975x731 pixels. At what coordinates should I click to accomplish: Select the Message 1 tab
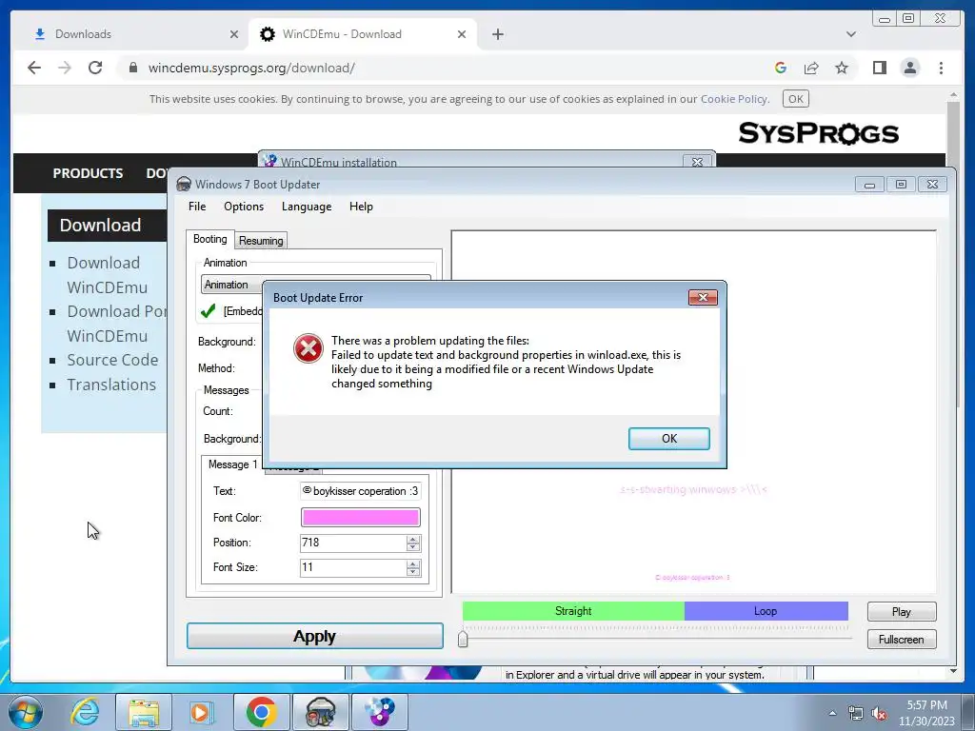[232, 464]
